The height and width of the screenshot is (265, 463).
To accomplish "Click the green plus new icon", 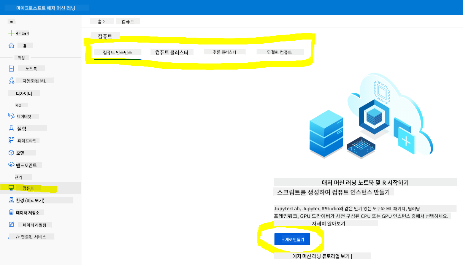I will click(11, 33).
